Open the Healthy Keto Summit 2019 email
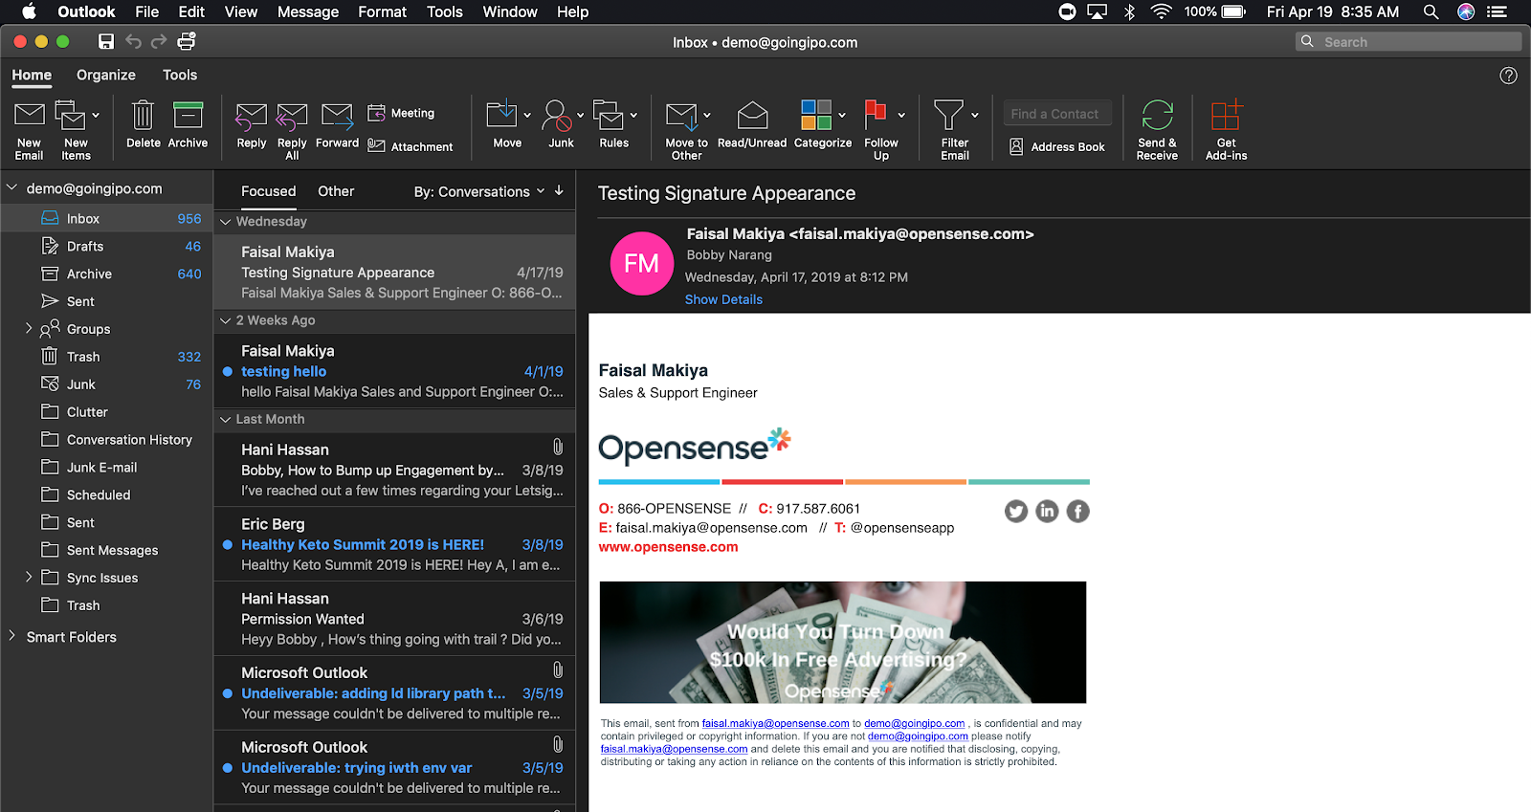The image size is (1531, 812). coord(394,544)
